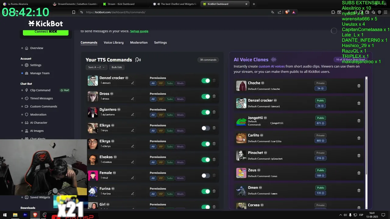This screenshot has height=219, width=390.
Task: Change Jongottii Public visibility
Action: coord(320,118)
